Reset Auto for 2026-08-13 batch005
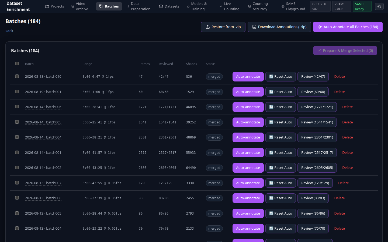This screenshot has width=388, height=242. click(280, 213)
